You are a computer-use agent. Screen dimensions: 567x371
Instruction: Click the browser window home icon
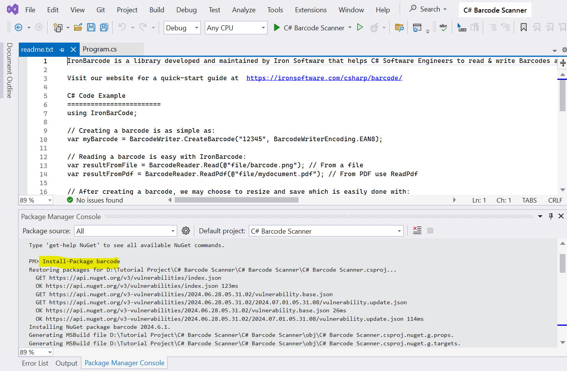tap(417, 28)
